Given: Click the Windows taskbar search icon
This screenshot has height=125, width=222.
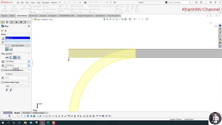Looking at the screenshot, I should 8,123.
